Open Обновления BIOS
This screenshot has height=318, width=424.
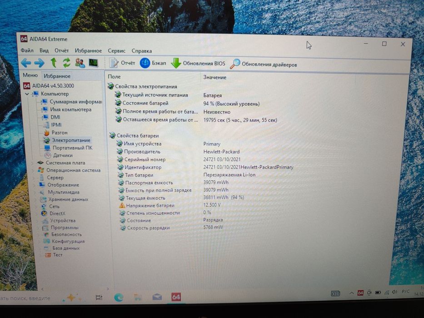198,63
